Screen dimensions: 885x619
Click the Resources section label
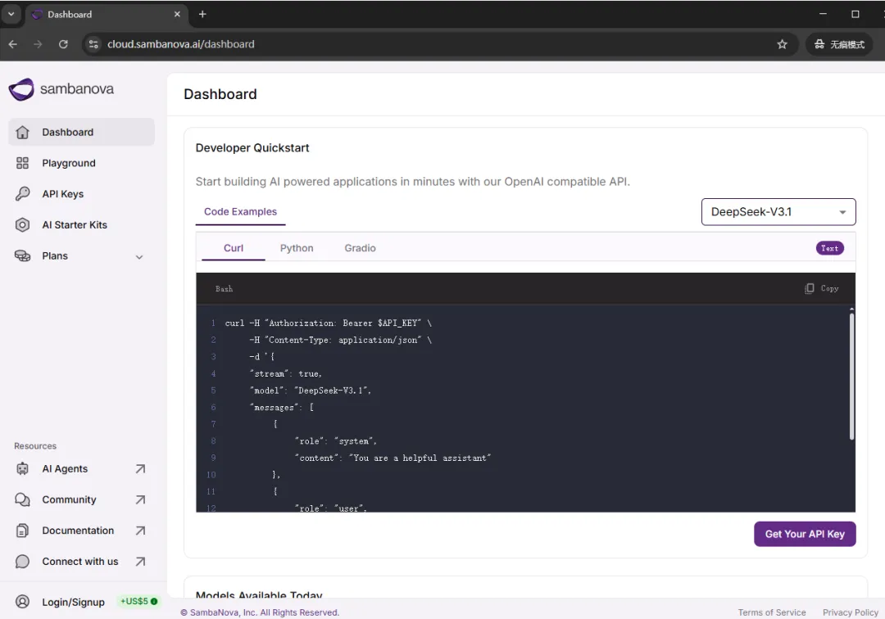[x=35, y=446]
